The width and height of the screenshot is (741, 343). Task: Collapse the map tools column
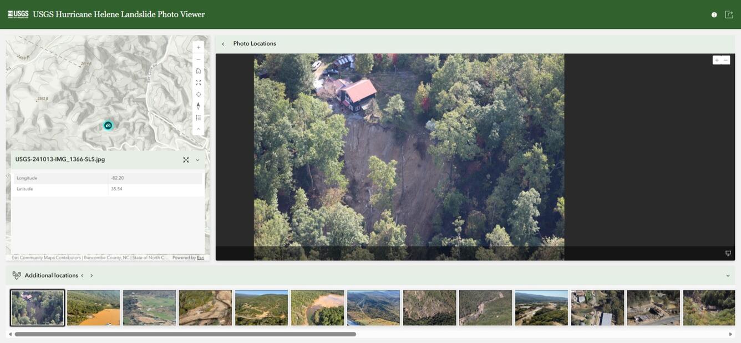click(x=198, y=129)
